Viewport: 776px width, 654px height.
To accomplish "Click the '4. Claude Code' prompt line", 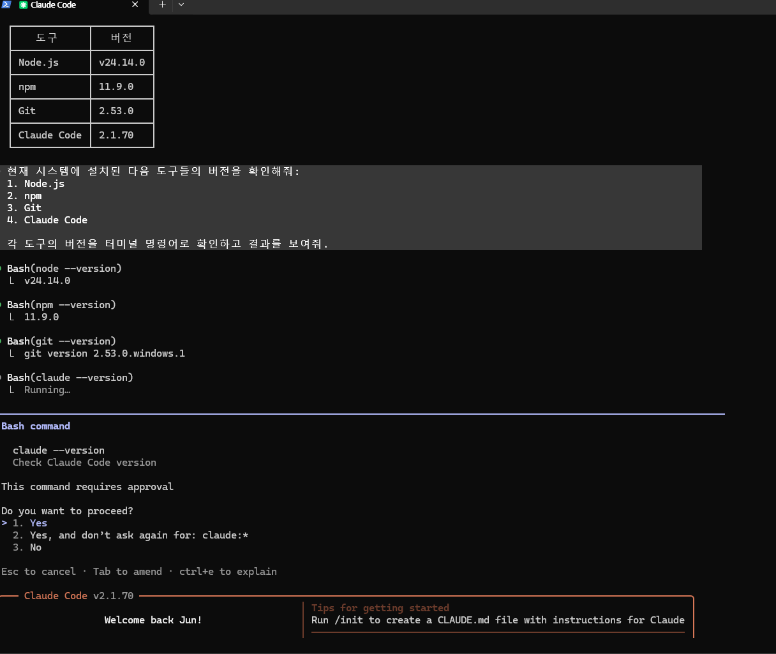I will [47, 220].
